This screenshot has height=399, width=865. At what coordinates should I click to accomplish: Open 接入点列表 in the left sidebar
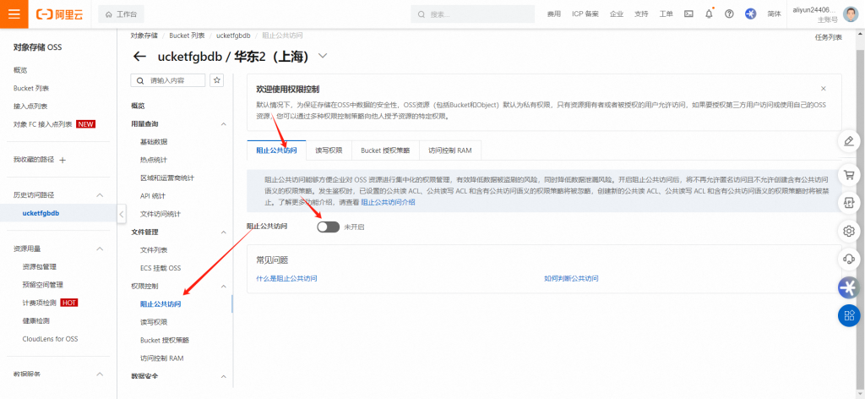point(30,106)
